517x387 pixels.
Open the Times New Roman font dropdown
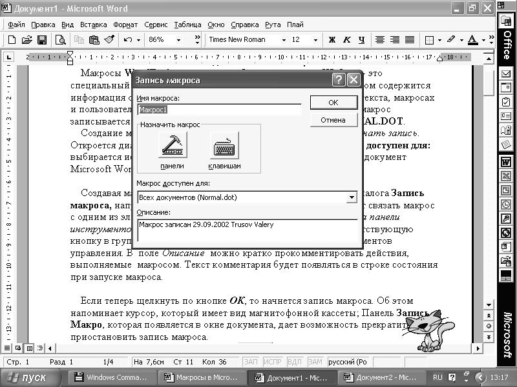tap(284, 40)
